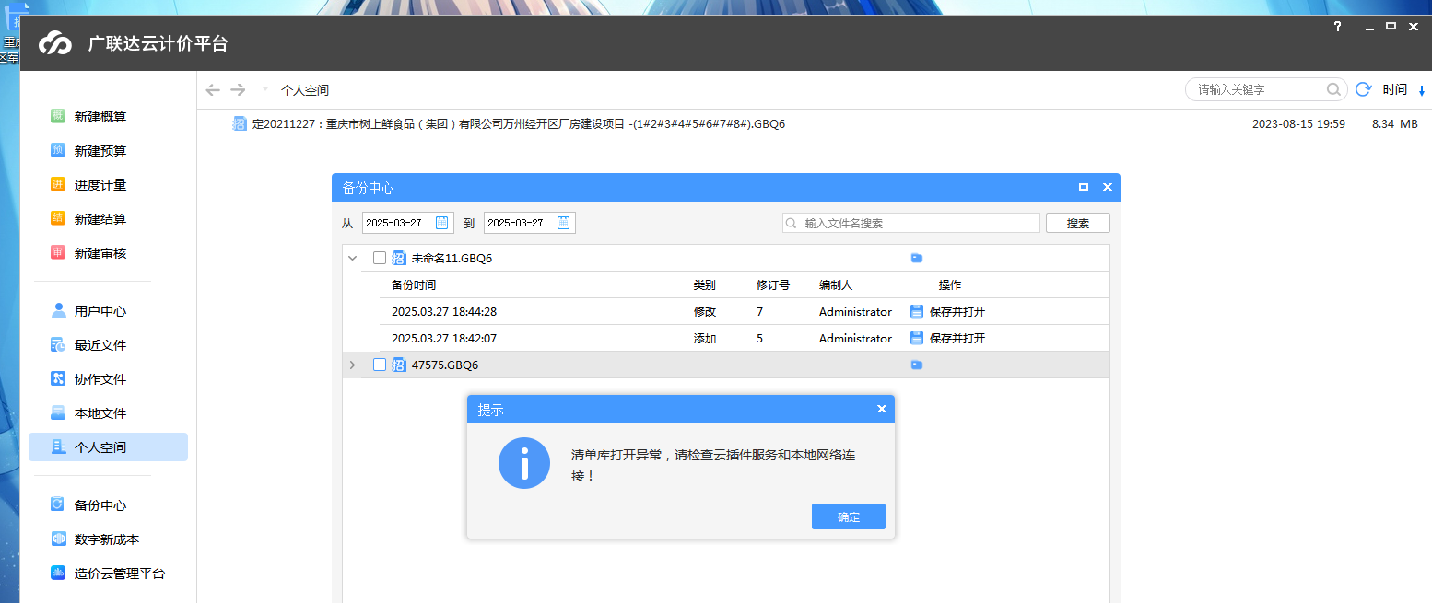1432x603 pixels.
Task: Click the 备份时间 column header
Action: click(414, 284)
